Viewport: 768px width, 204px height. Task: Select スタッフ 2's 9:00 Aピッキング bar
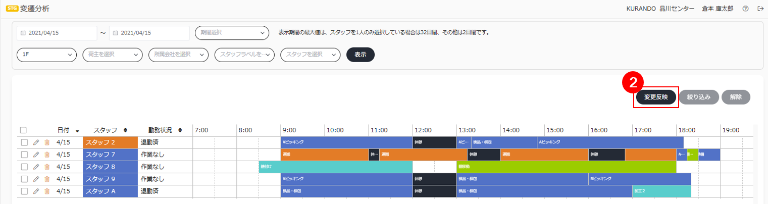tap(347, 142)
